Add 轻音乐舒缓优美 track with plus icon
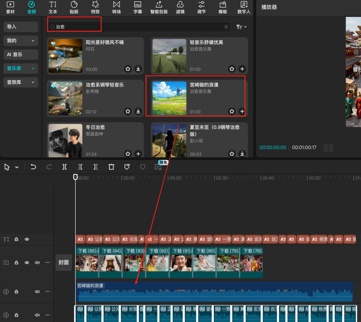Viewport: 361px width, 322px height. [242, 69]
